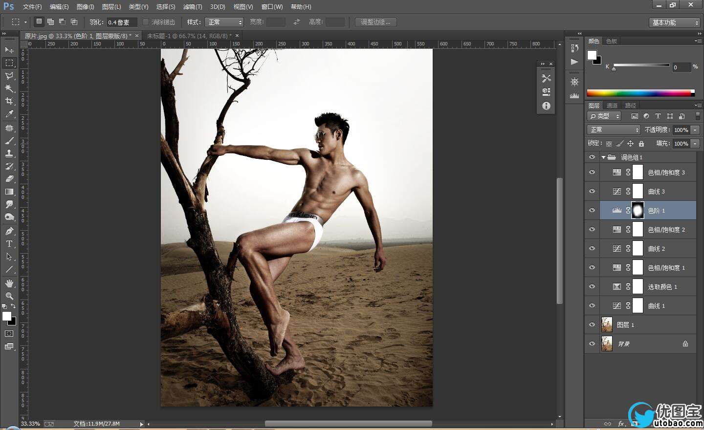
Task: Switch to the 色板 tab
Action: (612, 41)
